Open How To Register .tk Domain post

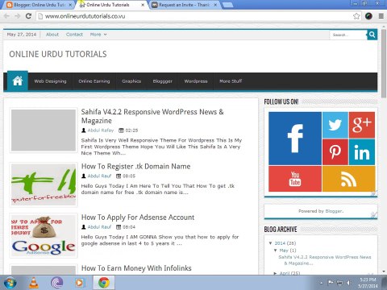(x=135, y=166)
